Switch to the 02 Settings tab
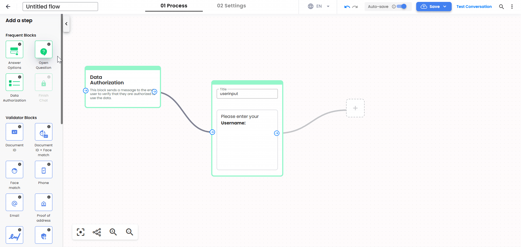The height and width of the screenshot is (247, 521). click(231, 6)
